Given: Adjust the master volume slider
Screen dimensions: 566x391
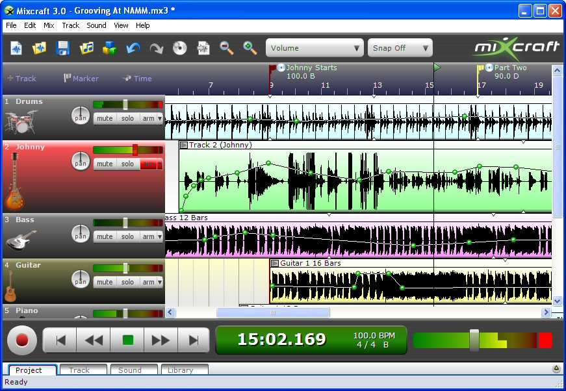Looking at the screenshot, I should pos(474,339).
